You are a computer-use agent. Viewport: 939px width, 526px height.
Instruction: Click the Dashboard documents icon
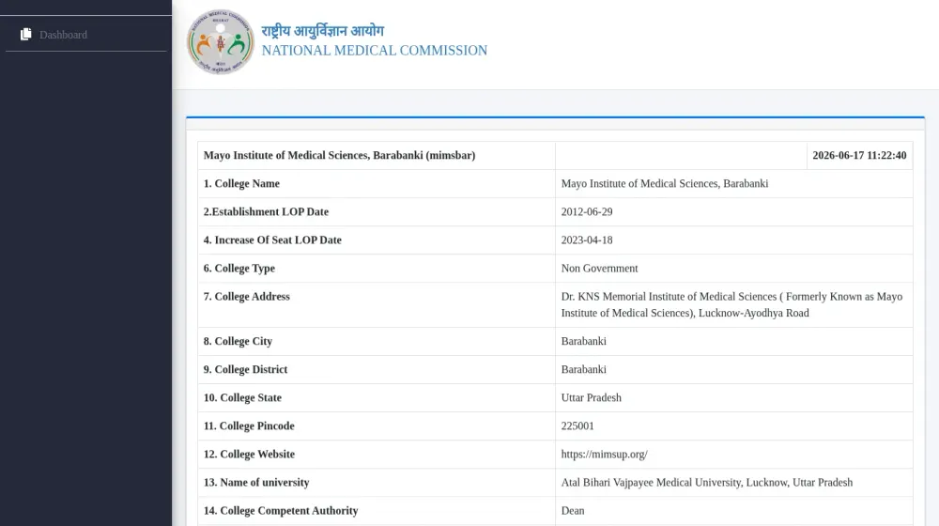click(25, 34)
